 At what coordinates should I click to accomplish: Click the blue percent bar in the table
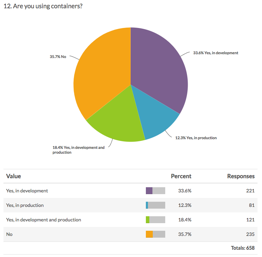[147, 205]
